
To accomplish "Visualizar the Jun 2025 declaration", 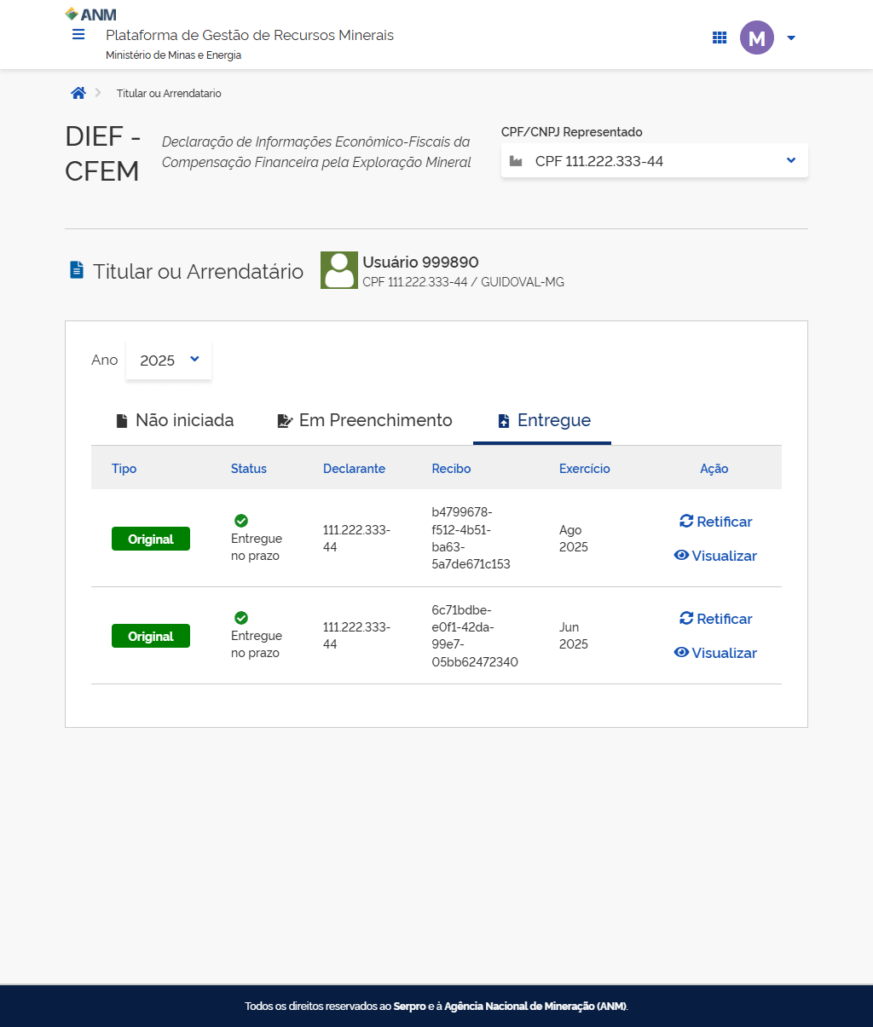I will click(x=715, y=653).
